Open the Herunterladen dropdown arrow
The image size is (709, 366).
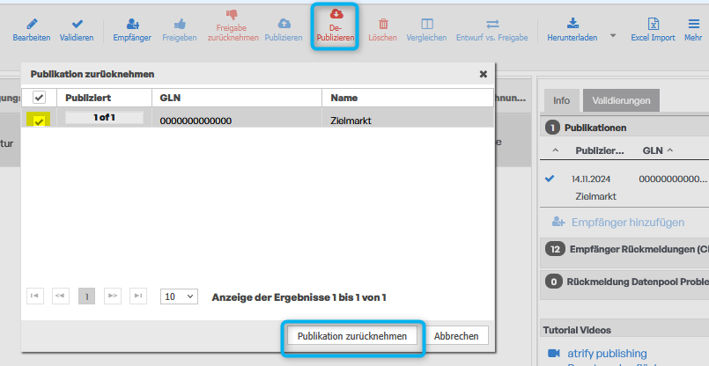tap(613, 35)
